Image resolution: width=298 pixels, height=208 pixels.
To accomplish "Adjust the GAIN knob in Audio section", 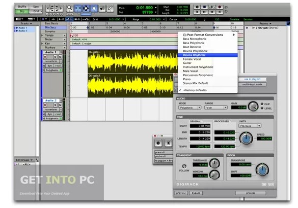I will point(253,107).
